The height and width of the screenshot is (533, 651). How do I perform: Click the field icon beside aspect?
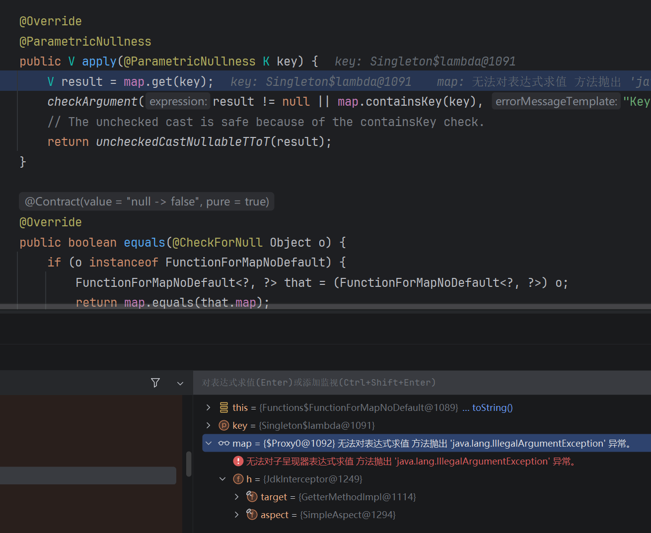click(x=252, y=515)
